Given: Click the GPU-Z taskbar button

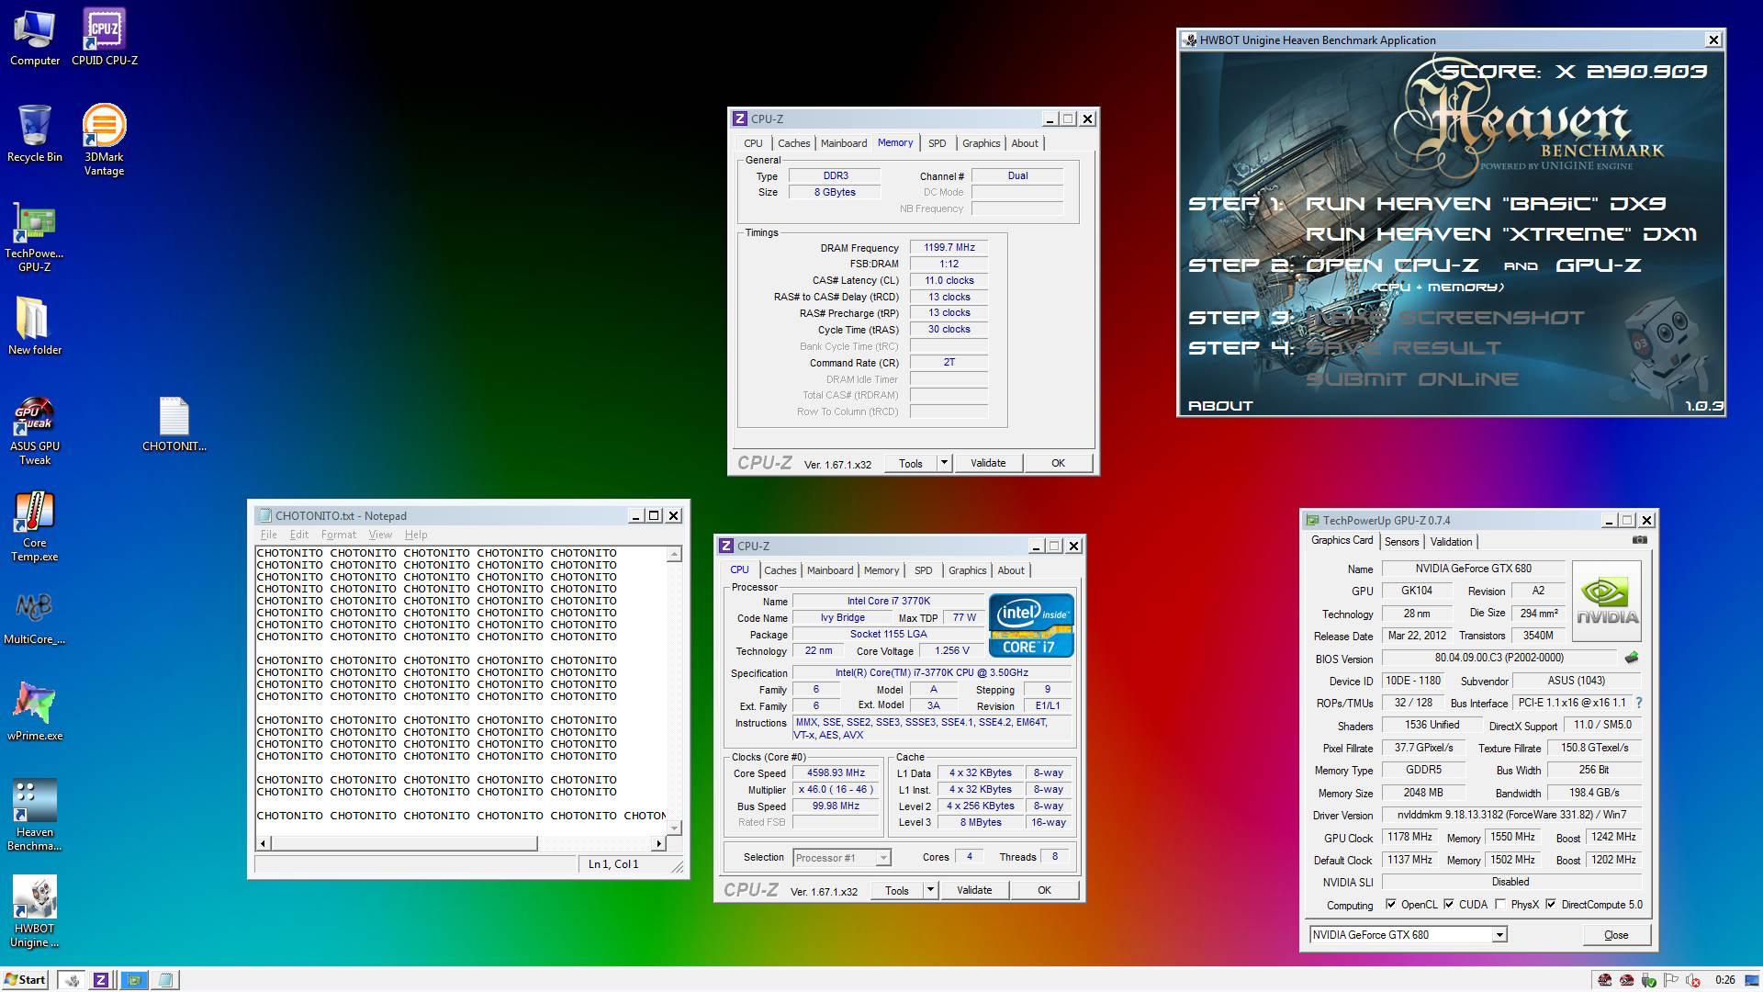Looking at the screenshot, I should [134, 980].
